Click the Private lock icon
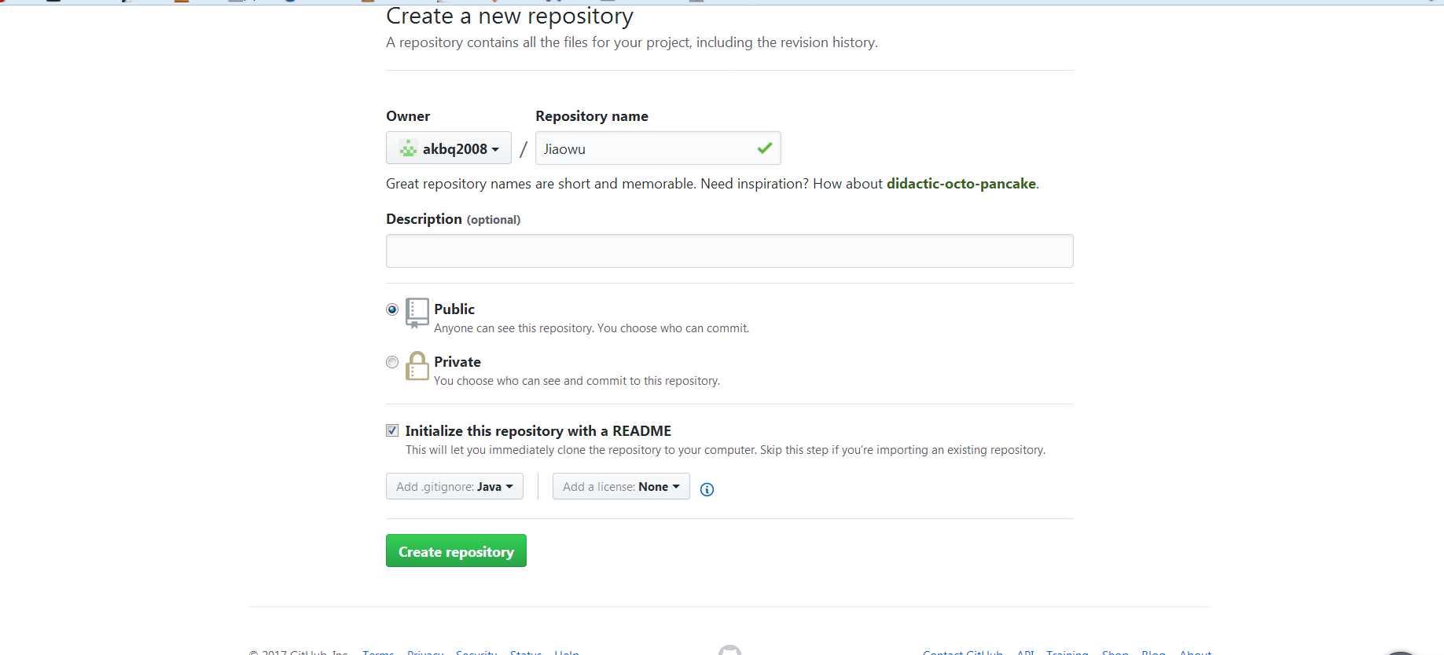1444x655 pixels. pyautogui.click(x=417, y=366)
